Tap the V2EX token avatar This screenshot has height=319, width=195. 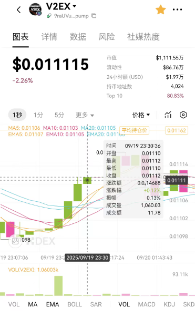coord(35,9)
